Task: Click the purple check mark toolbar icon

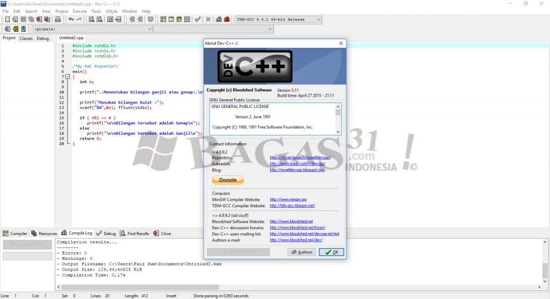Action: [198, 19]
